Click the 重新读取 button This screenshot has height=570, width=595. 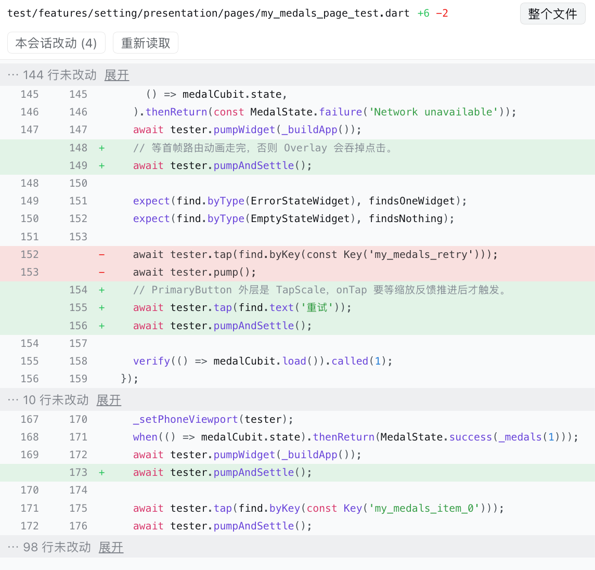point(145,43)
